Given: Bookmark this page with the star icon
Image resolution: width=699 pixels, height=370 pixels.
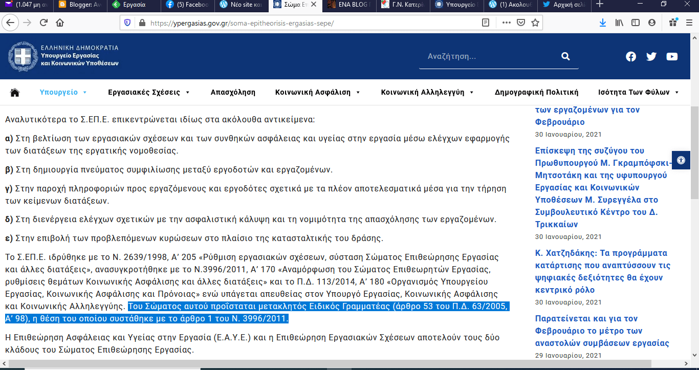Looking at the screenshot, I should pos(535,23).
